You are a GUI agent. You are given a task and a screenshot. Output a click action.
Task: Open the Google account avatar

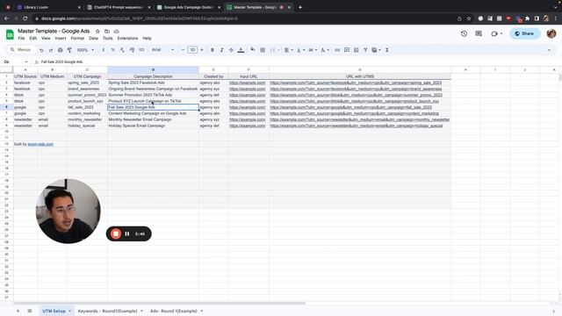pyautogui.click(x=551, y=33)
